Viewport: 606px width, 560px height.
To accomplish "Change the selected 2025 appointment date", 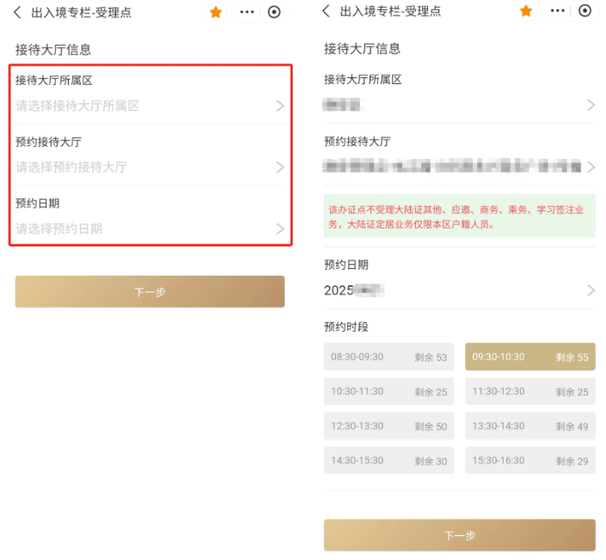I will 459,290.
